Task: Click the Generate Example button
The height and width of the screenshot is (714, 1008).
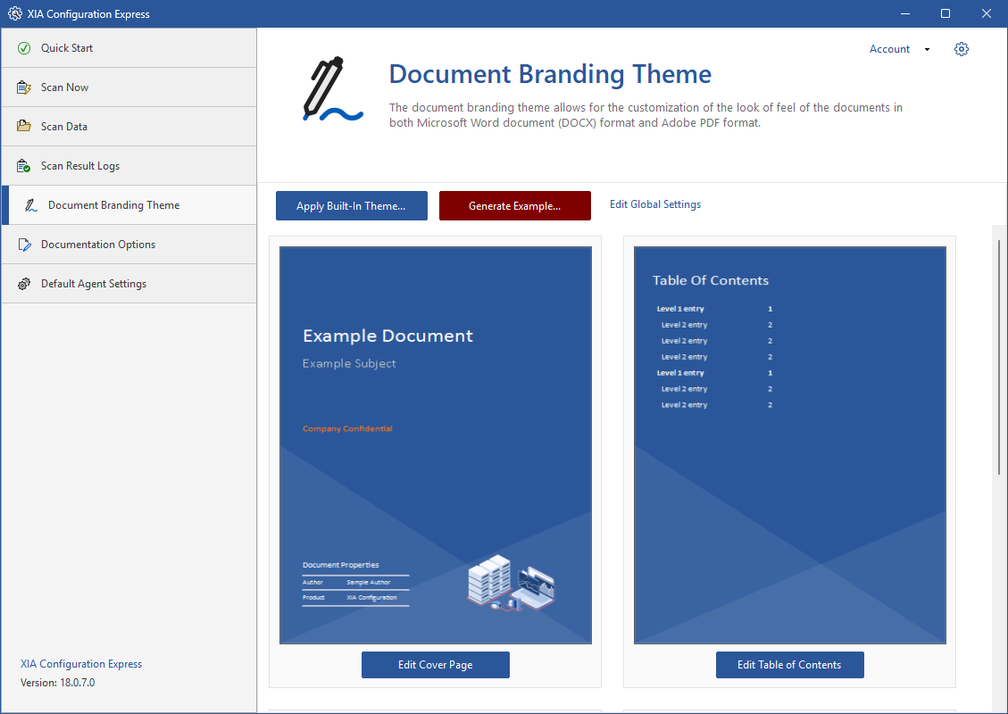Action: pos(514,206)
